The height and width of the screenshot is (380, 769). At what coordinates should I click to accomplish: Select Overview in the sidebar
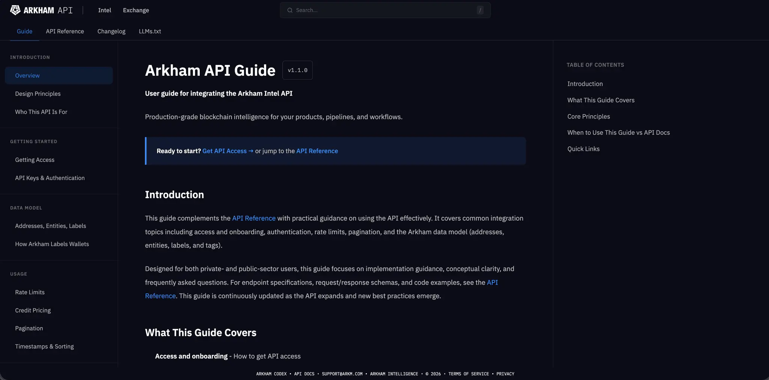[x=59, y=75]
